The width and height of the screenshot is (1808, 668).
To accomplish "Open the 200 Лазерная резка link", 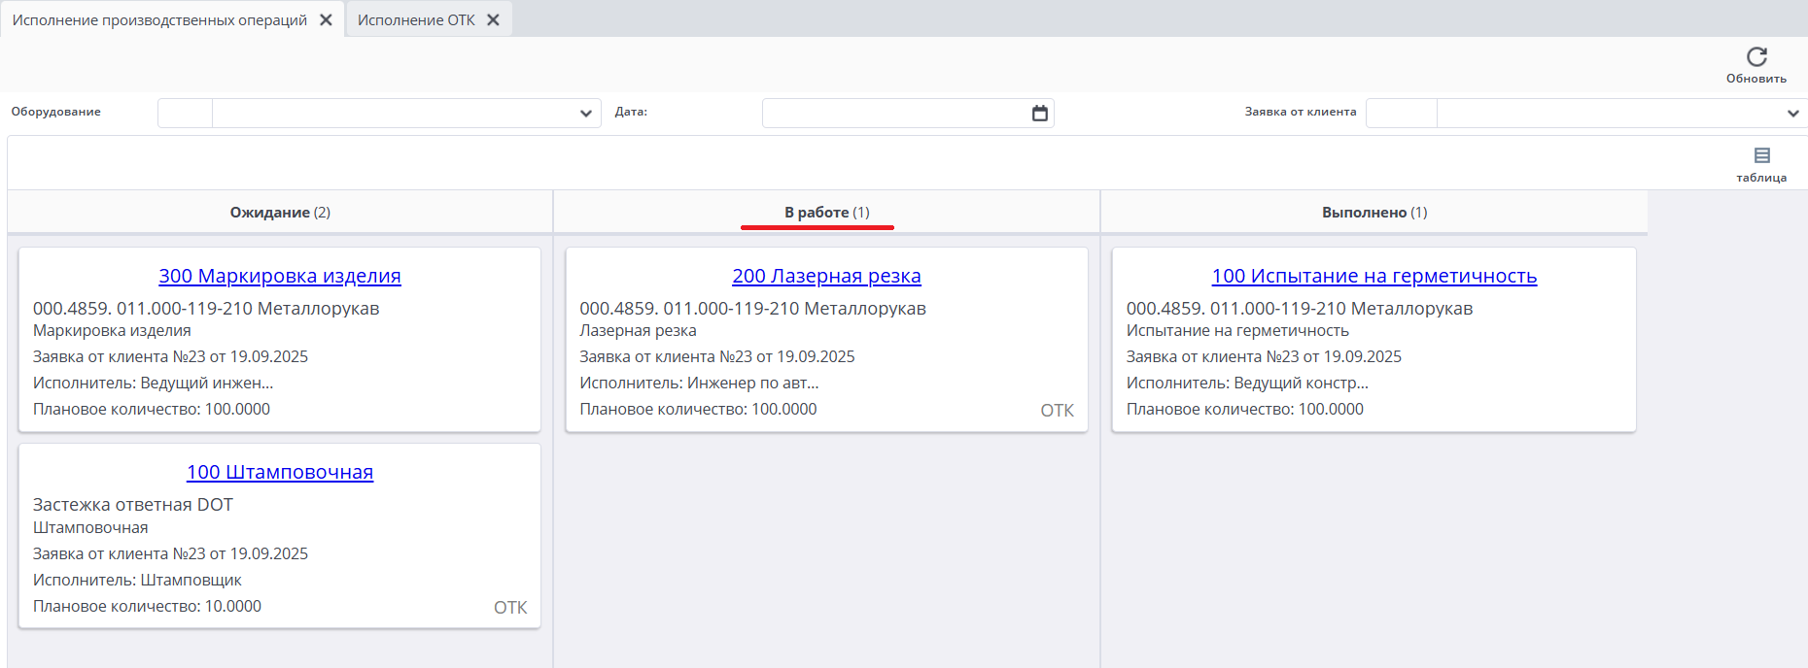I will [x=826, y=276].
